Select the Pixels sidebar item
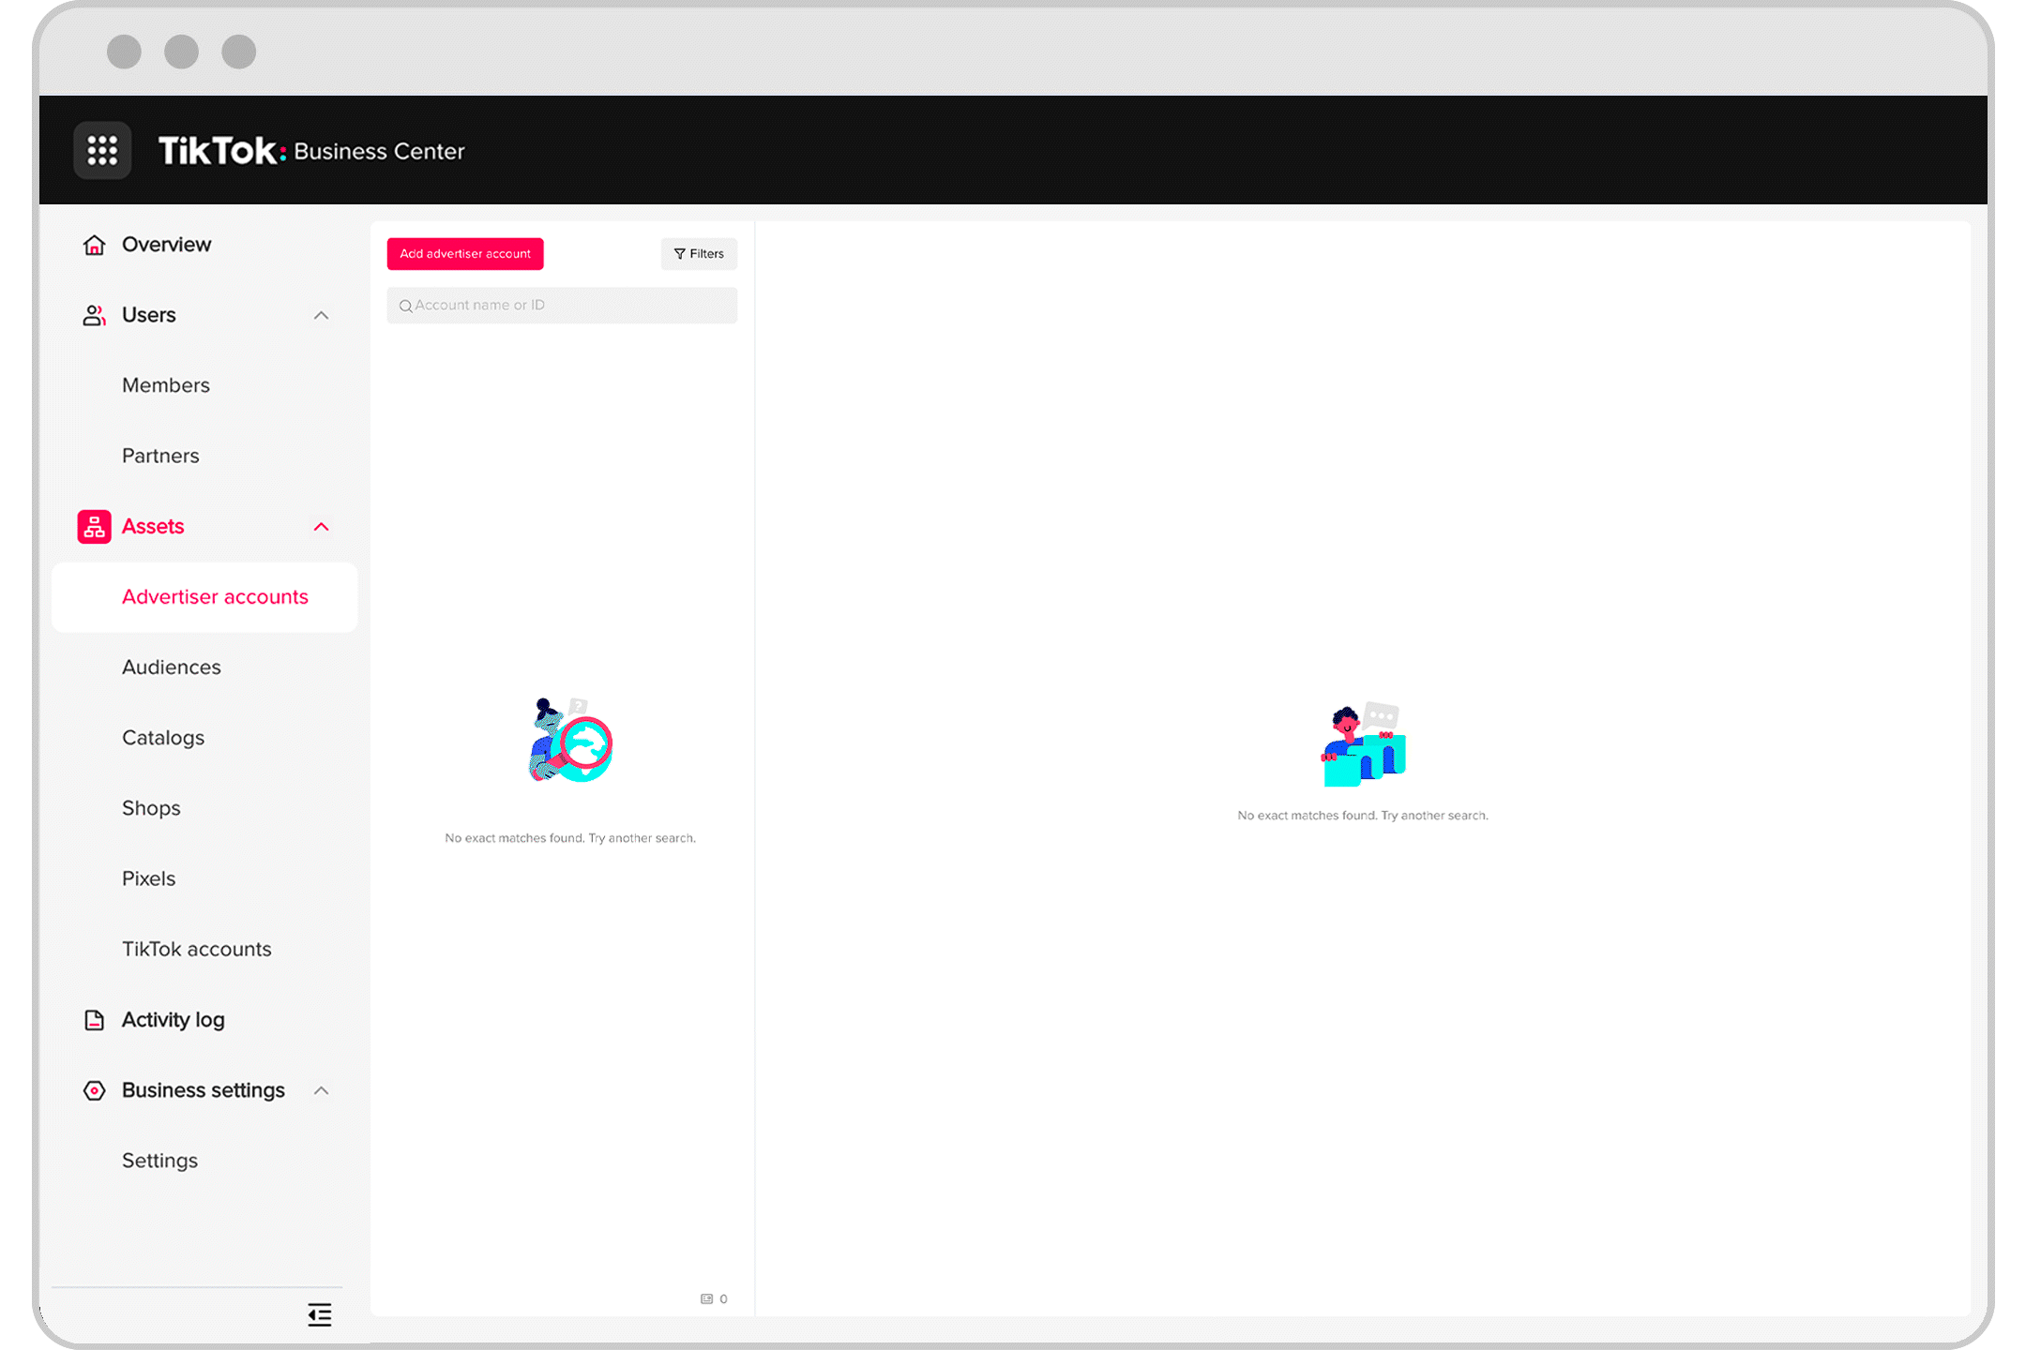This screenshot has height=1350, width=2026. click(148, 878)
